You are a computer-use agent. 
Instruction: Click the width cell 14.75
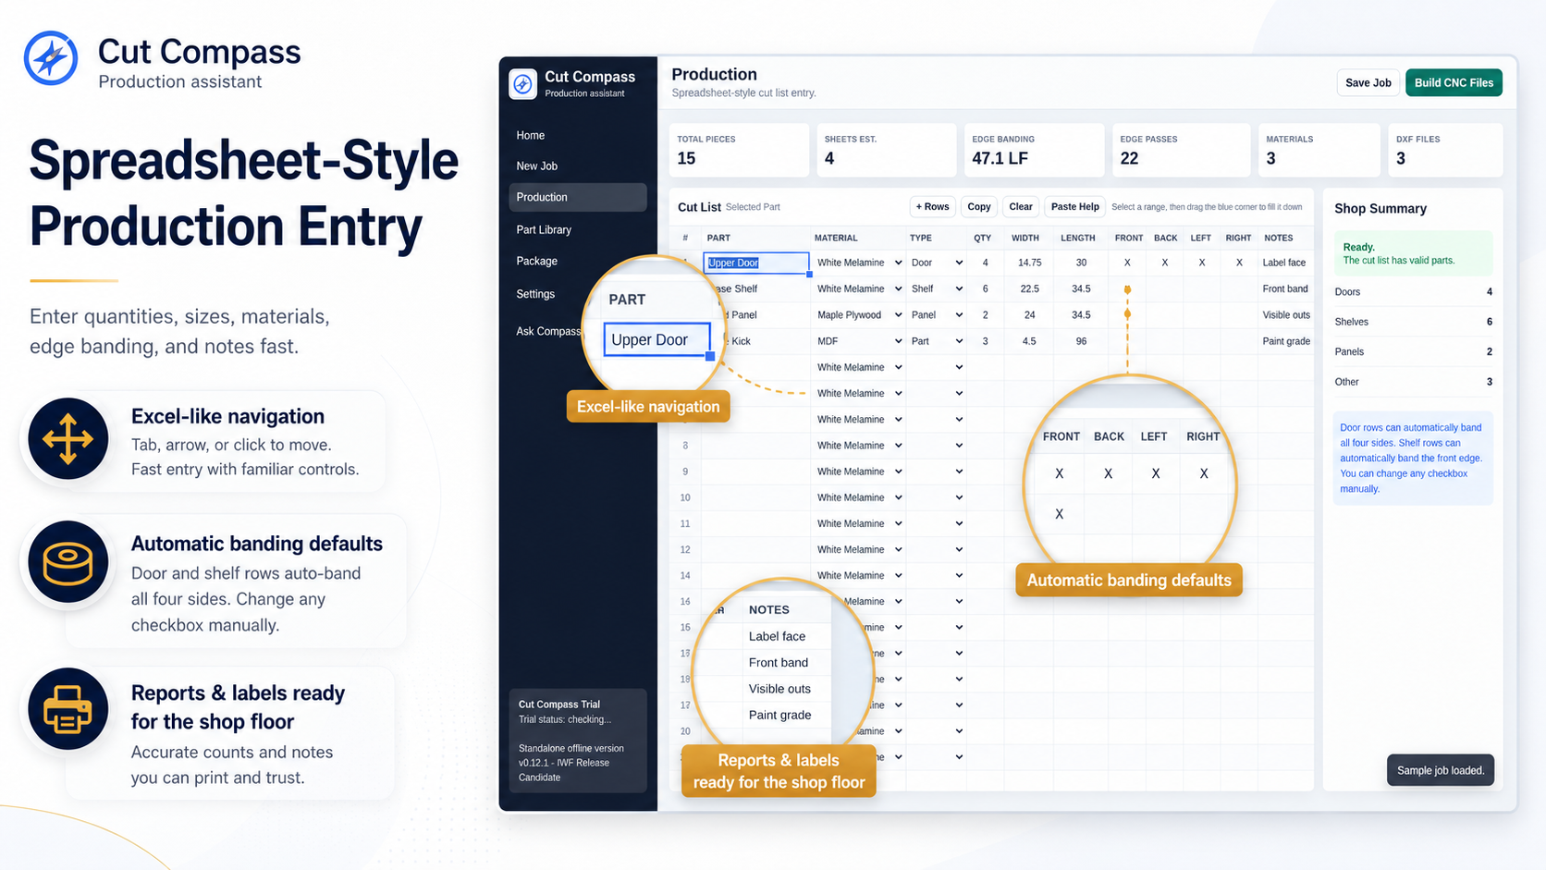pyautogui.click(x=1029, y=263)
